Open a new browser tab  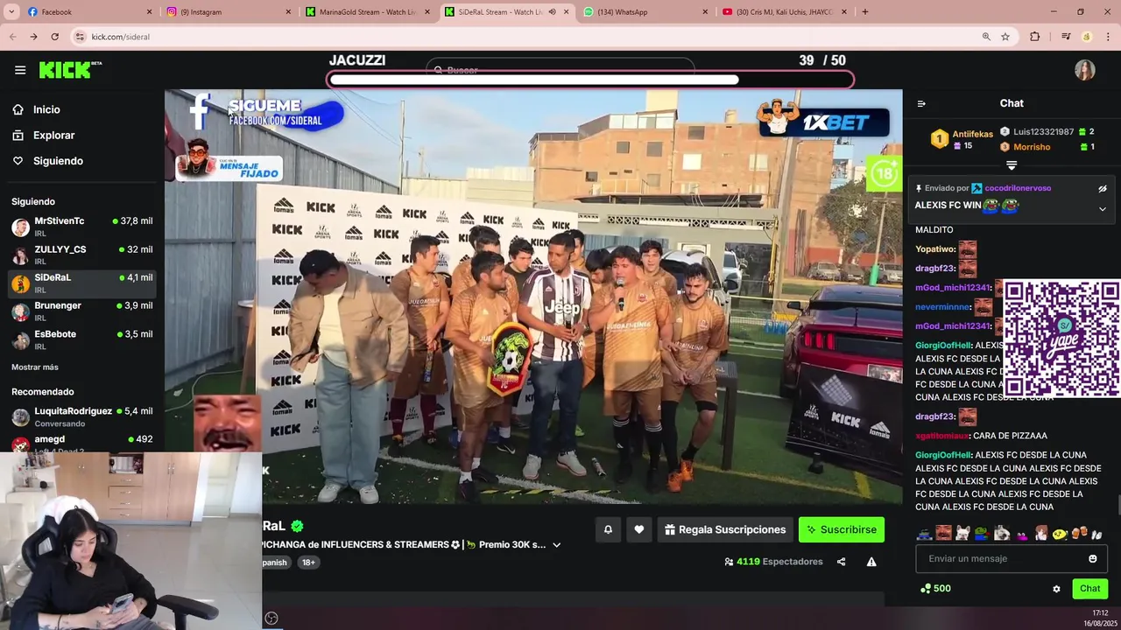click(865, 11)
